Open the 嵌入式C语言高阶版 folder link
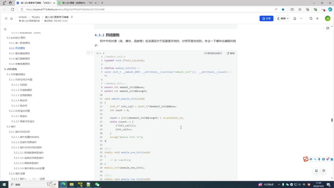 point(29,21)
